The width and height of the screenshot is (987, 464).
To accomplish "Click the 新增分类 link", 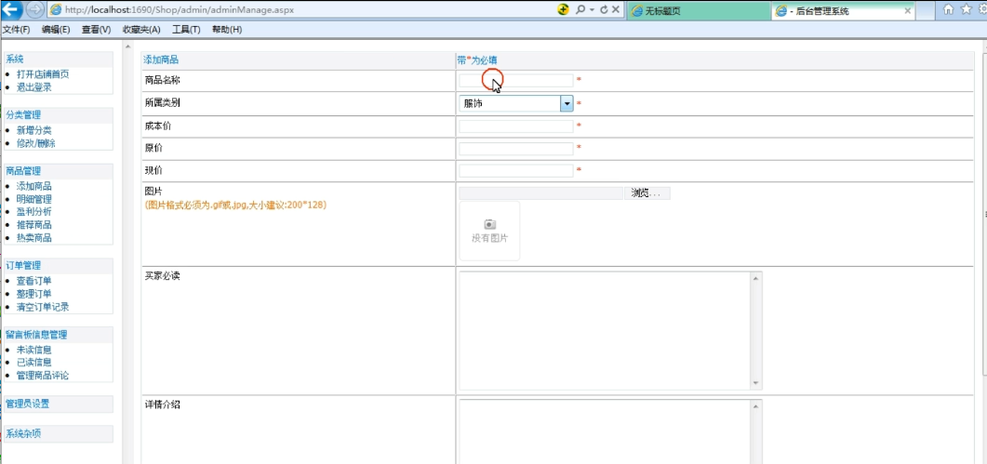I will [x=34, y=130].
